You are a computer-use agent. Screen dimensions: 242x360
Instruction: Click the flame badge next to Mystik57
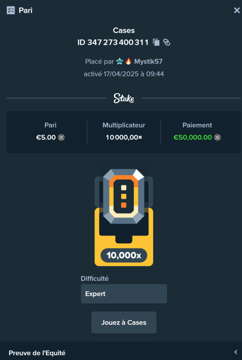(x=128, y=61)
